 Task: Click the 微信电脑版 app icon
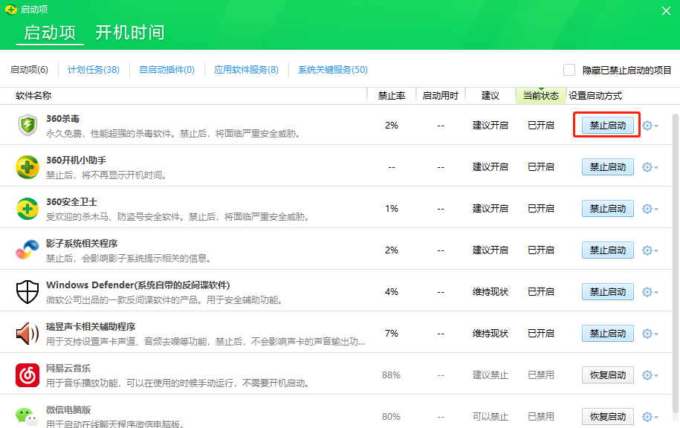click(27, 416)
